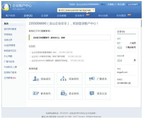Click the message record chat clock icon

[92, 93]
